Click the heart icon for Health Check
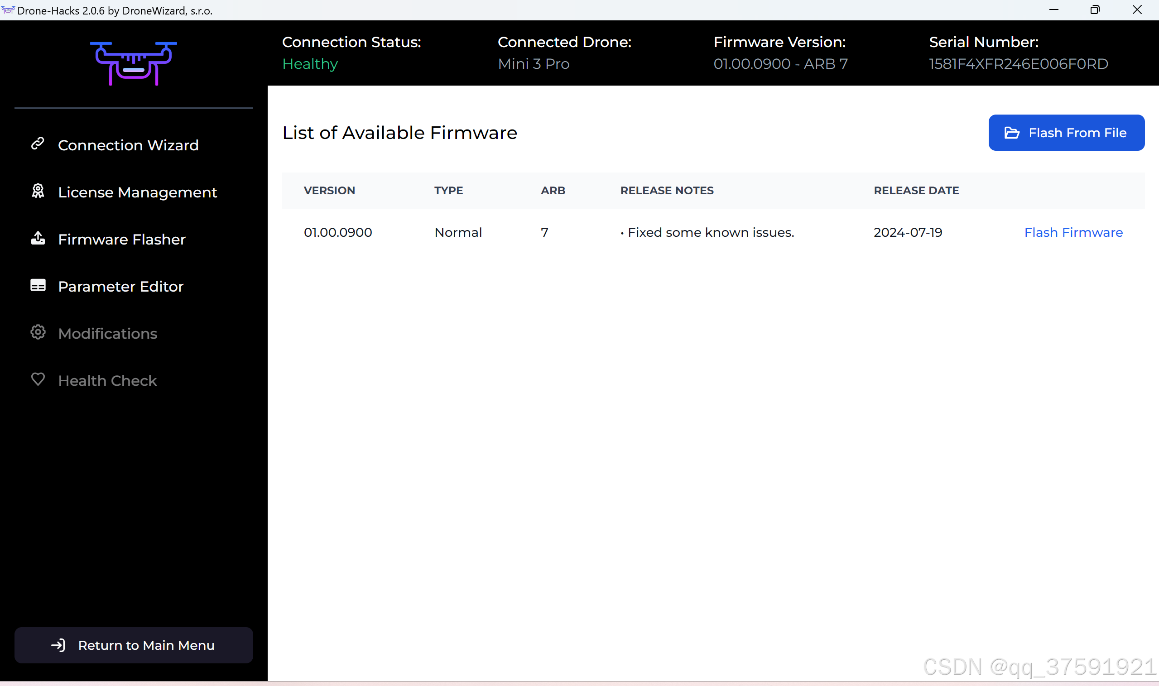Image resolution: width=1159 pixels, height=686 pixels. [x=38, y=379]
